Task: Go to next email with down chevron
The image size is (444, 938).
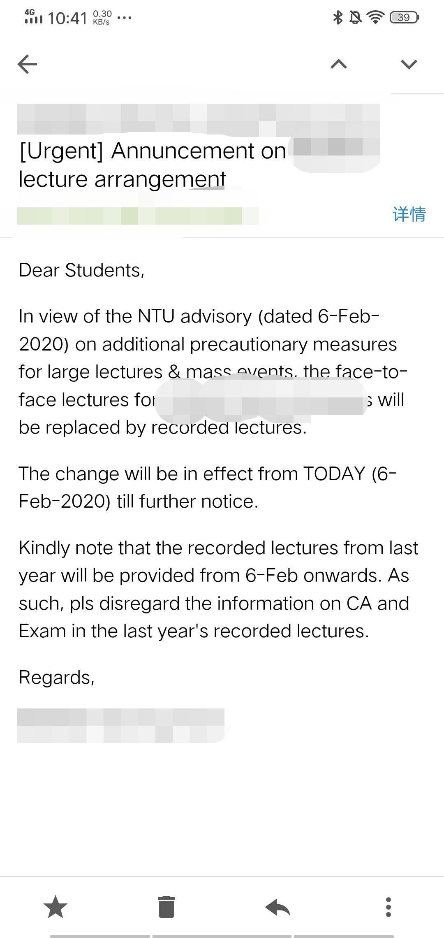Action: [409, 64]
